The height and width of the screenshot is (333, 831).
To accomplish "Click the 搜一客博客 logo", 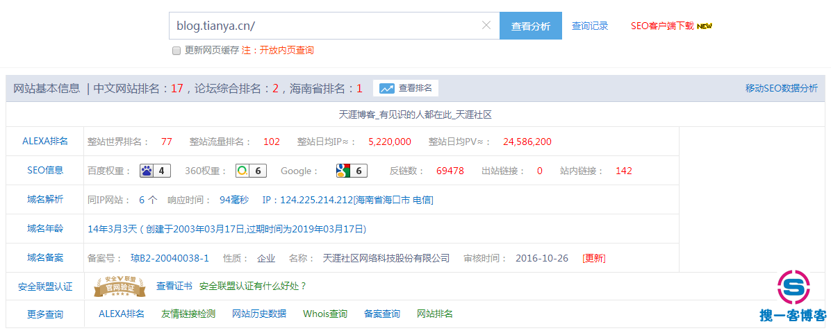I will click(793, 296).
